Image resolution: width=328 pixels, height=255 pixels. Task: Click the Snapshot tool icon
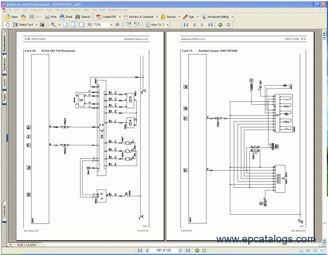point(43,24)
